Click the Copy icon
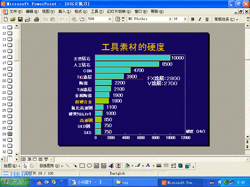Screen dimensions: 250x187 click(x=45, y=19)
